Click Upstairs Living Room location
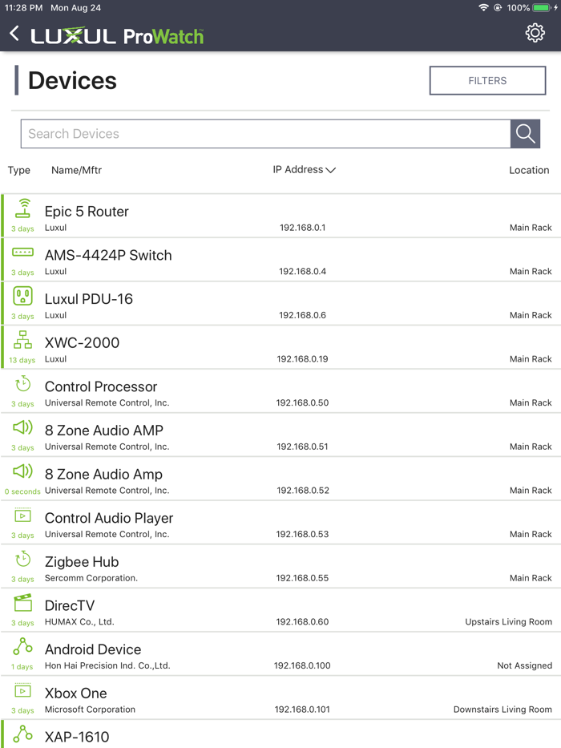Image resolution: width=561 pixels, height=748 pixels. pyautogui.click(x=509, y=622)
